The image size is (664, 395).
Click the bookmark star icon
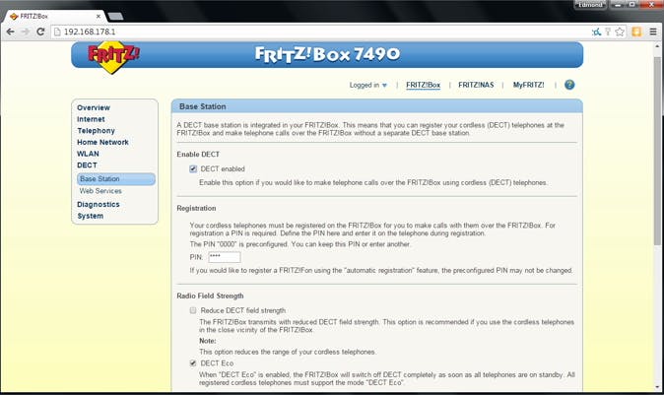(620, 32)
